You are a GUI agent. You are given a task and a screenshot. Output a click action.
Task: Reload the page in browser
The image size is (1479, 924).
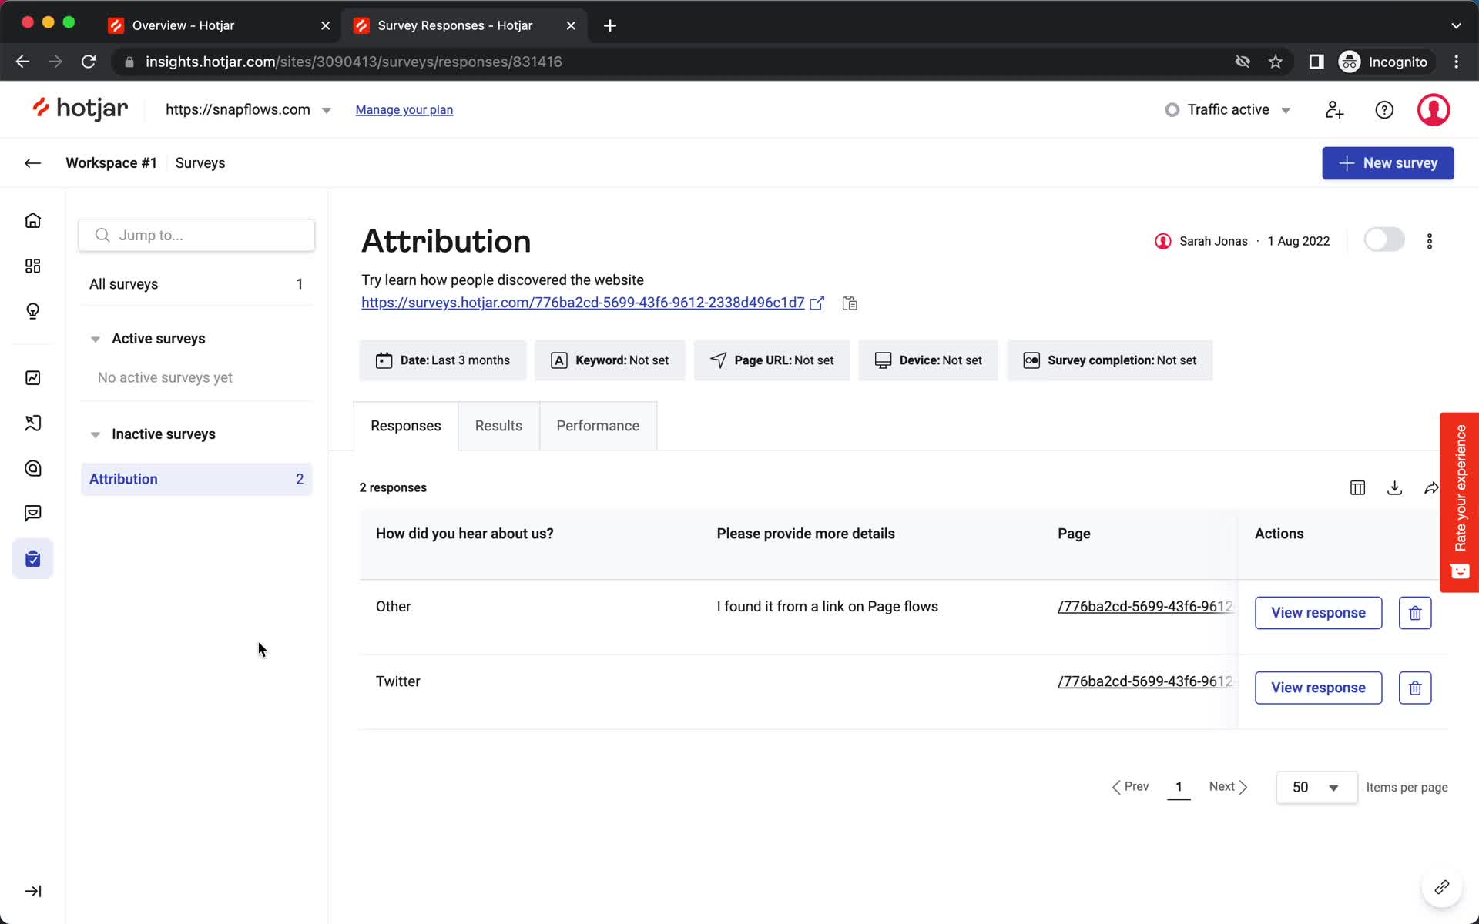point(89,62)
